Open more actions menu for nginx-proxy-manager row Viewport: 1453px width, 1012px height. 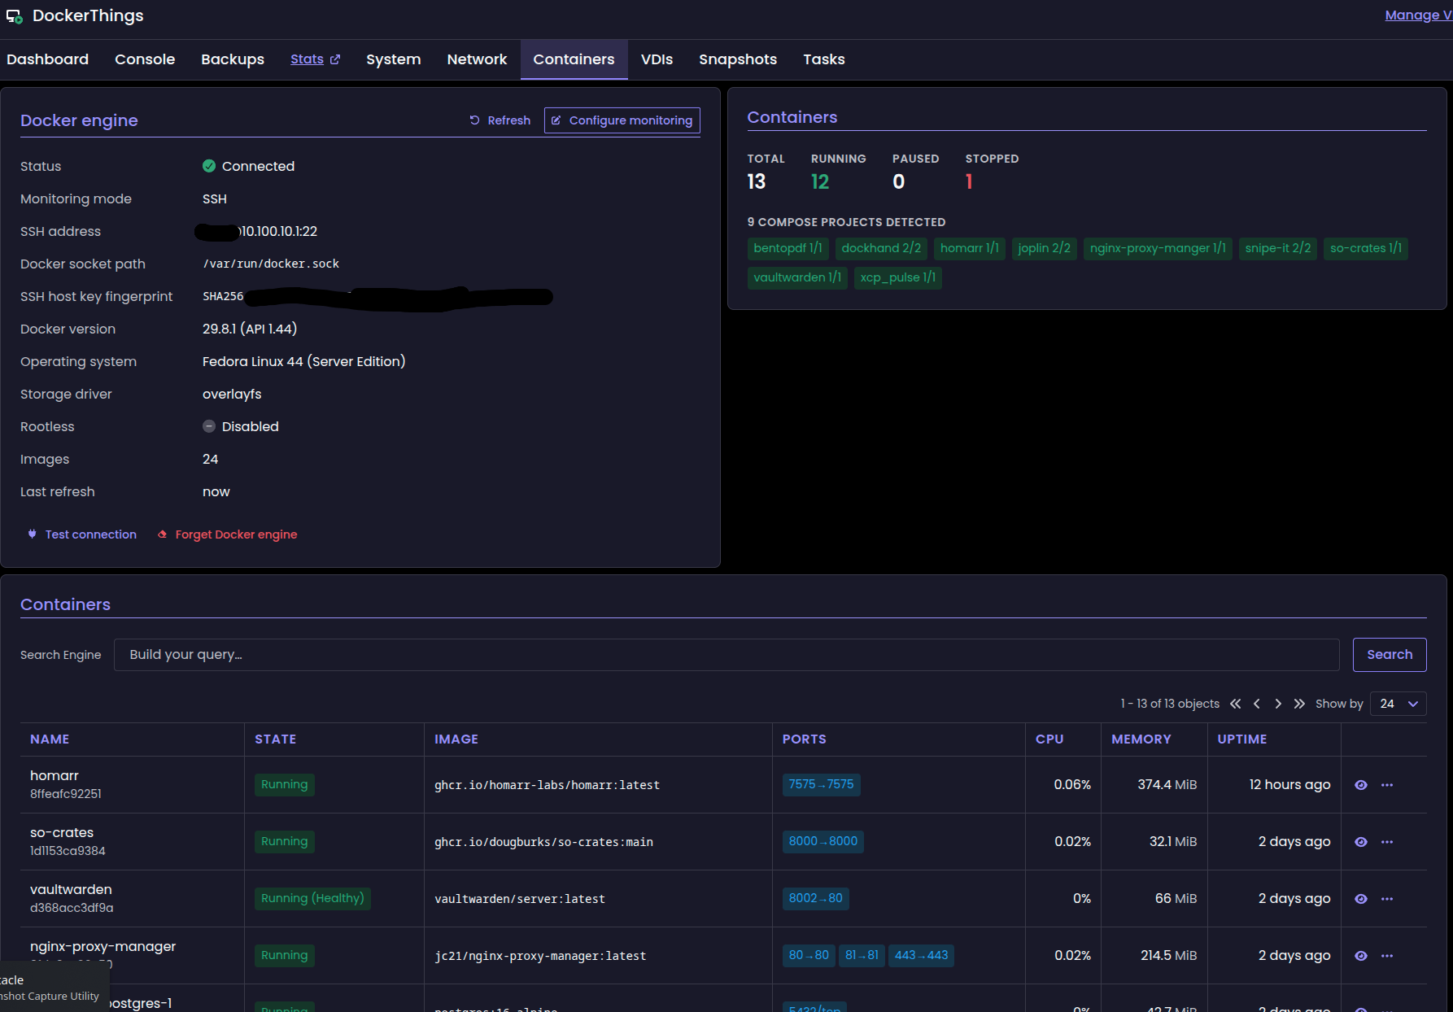click(1387, 956)
